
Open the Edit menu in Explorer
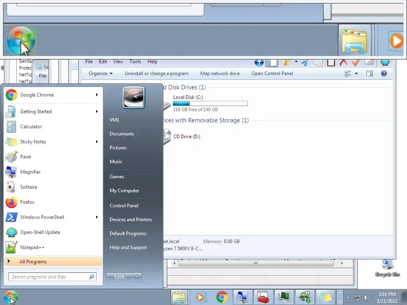(x=103, y=62)
